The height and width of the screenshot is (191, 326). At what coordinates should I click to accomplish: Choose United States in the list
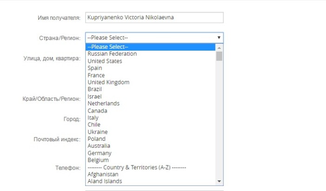click(105, 61)
